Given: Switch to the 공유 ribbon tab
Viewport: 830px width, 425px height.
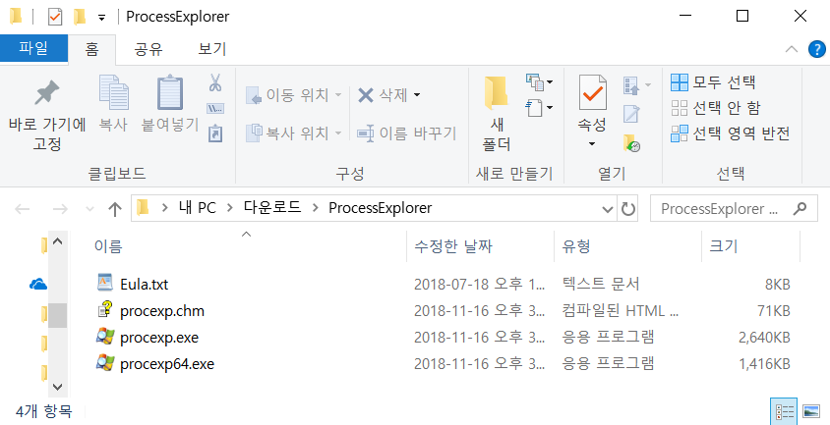Looking at the screenshot, I should [148, 49].
